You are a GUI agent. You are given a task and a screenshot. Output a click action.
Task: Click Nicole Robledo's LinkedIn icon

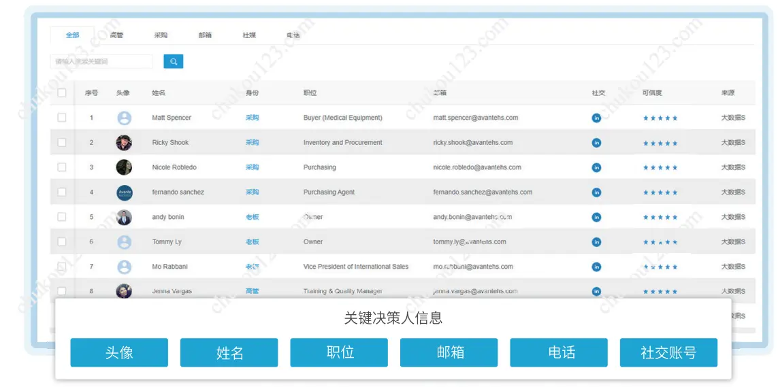point(596,167)
